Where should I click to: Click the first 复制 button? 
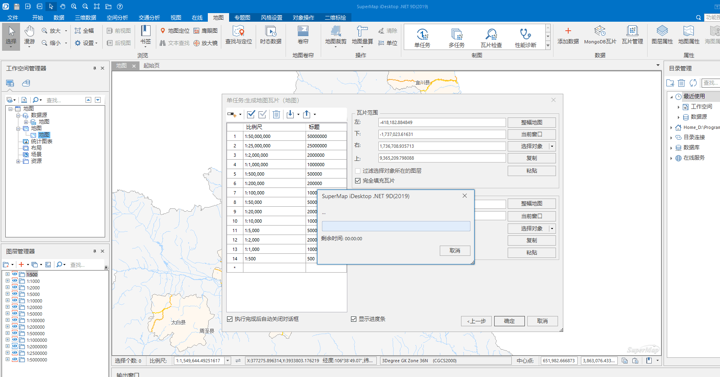(x=532, y=158)
